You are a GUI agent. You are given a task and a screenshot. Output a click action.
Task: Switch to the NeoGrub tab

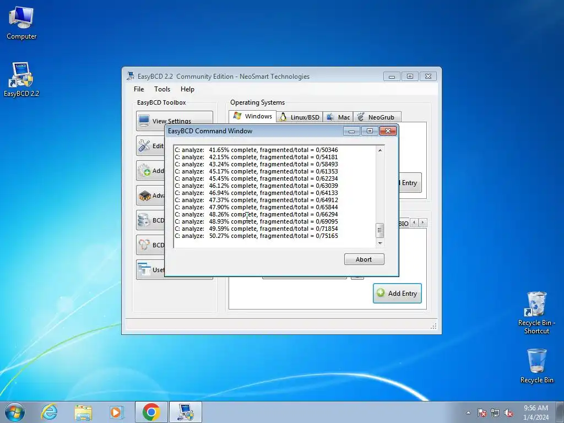(x=377, y=117)
